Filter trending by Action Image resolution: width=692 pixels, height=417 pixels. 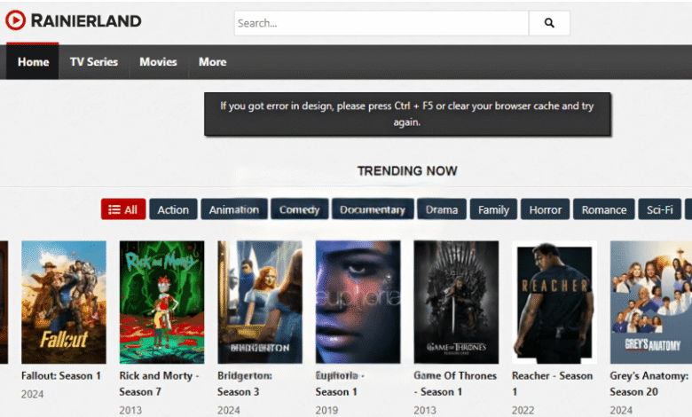(x=173, y=209)
